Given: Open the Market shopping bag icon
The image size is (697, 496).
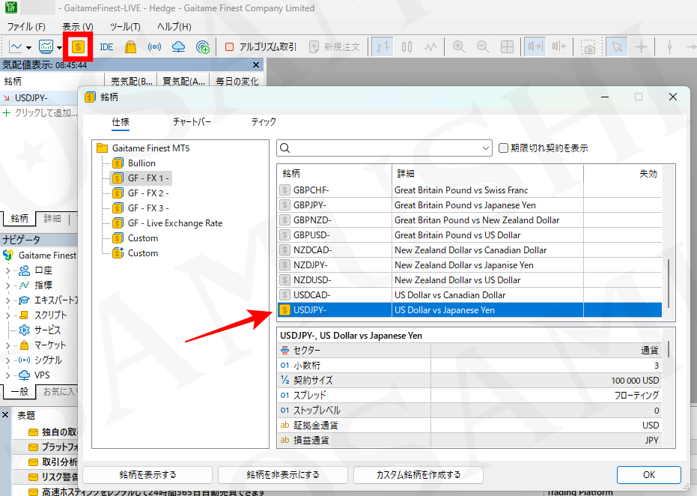Looking at the screenshot, I should [x=130, y=46].
